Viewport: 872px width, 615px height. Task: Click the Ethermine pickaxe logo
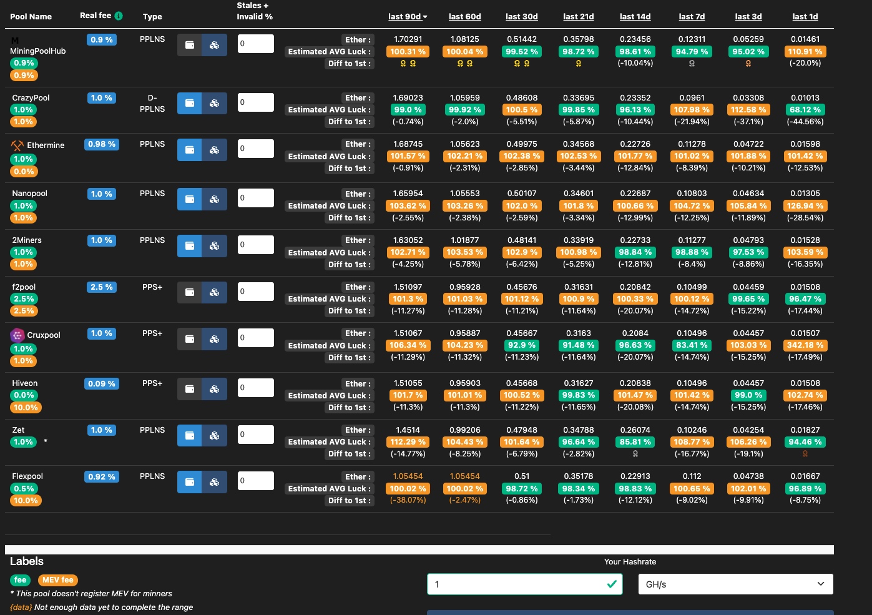pos(17,145)
